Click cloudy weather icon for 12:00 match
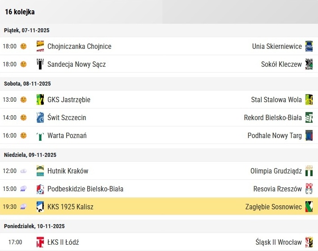The width and height of the screenshot is (318, 251). 24,171
